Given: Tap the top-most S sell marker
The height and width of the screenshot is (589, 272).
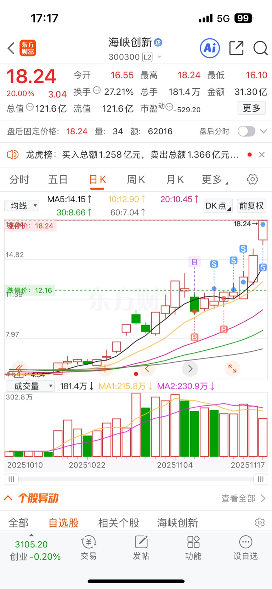Looking at the screenshot, I should point(243,249).
